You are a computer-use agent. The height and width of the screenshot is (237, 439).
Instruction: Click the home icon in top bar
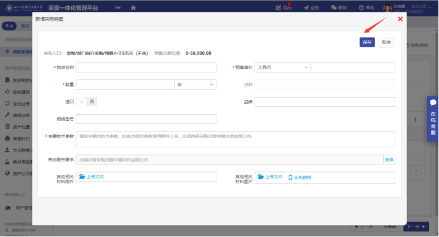(133, 7)
